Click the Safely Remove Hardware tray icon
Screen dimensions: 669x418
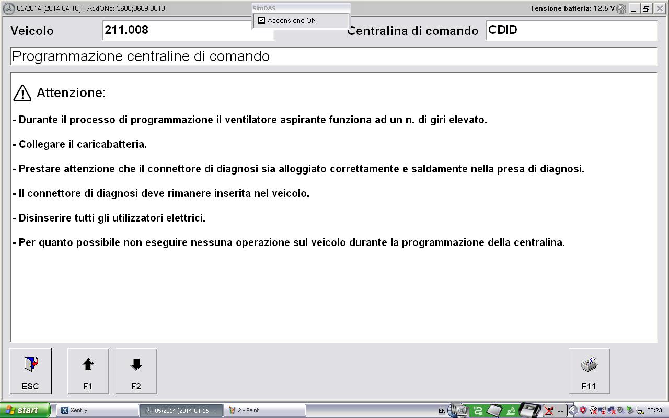(630, 410)
